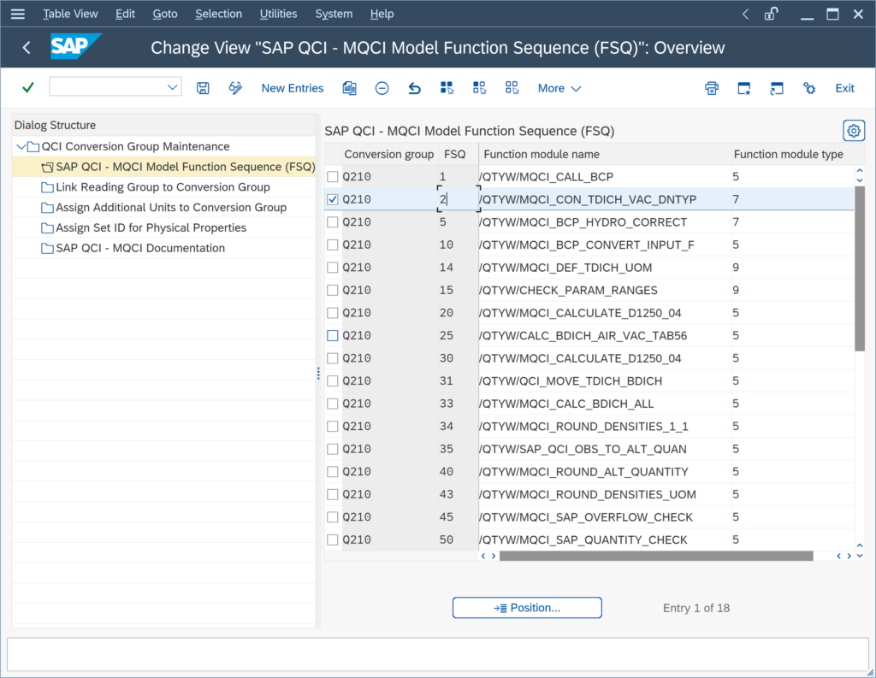876x678 pixels.
Task: Uncheck the checkbox for row FSQ 2
Action: (x=333, y=199)
